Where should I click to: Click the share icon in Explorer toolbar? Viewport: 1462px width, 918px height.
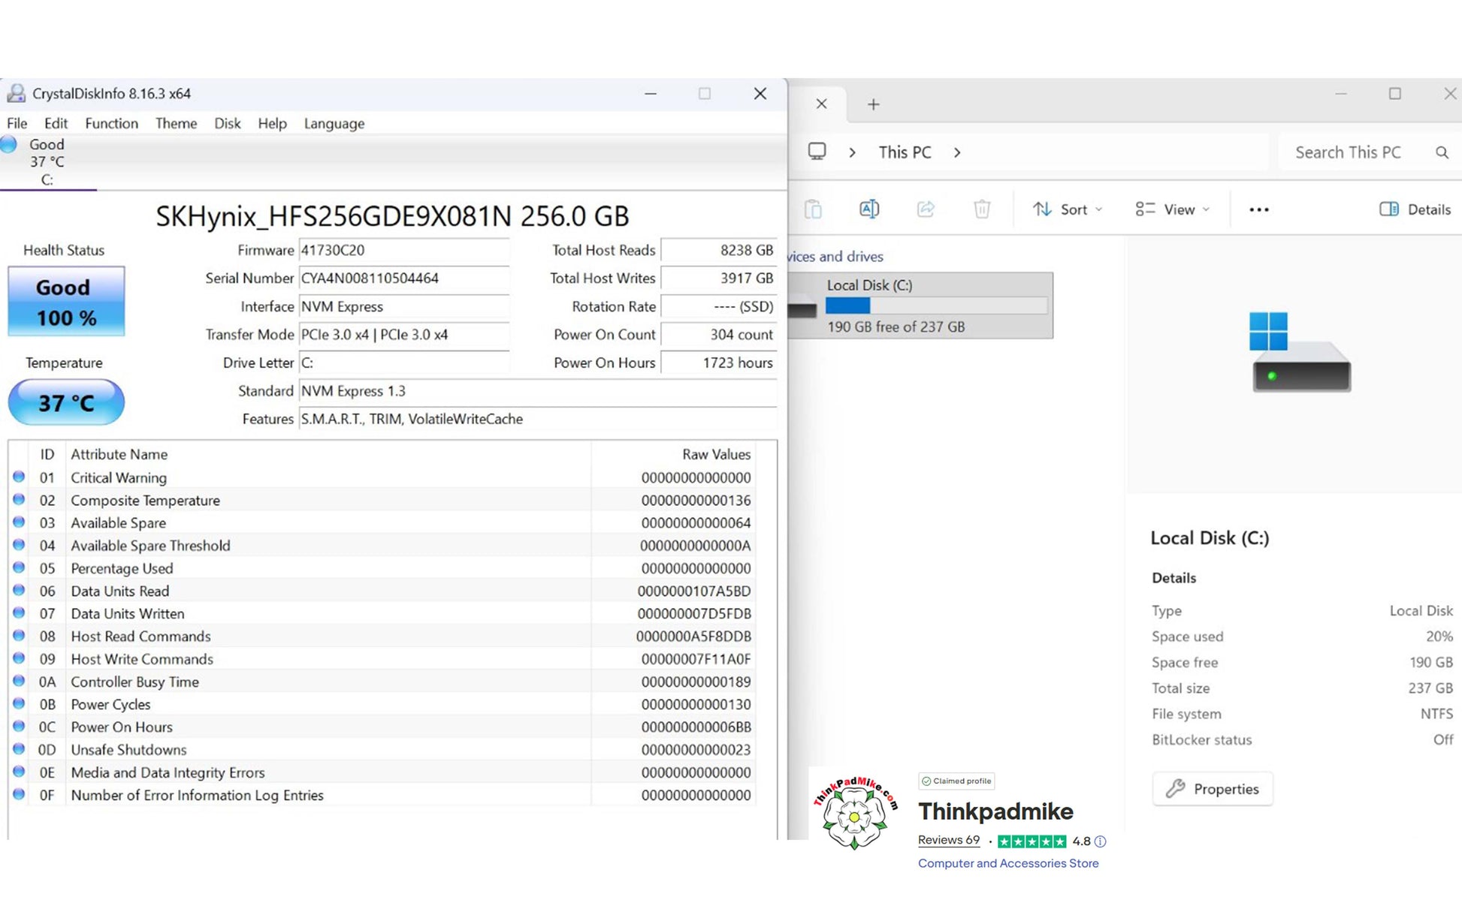[x=926, y=209]
